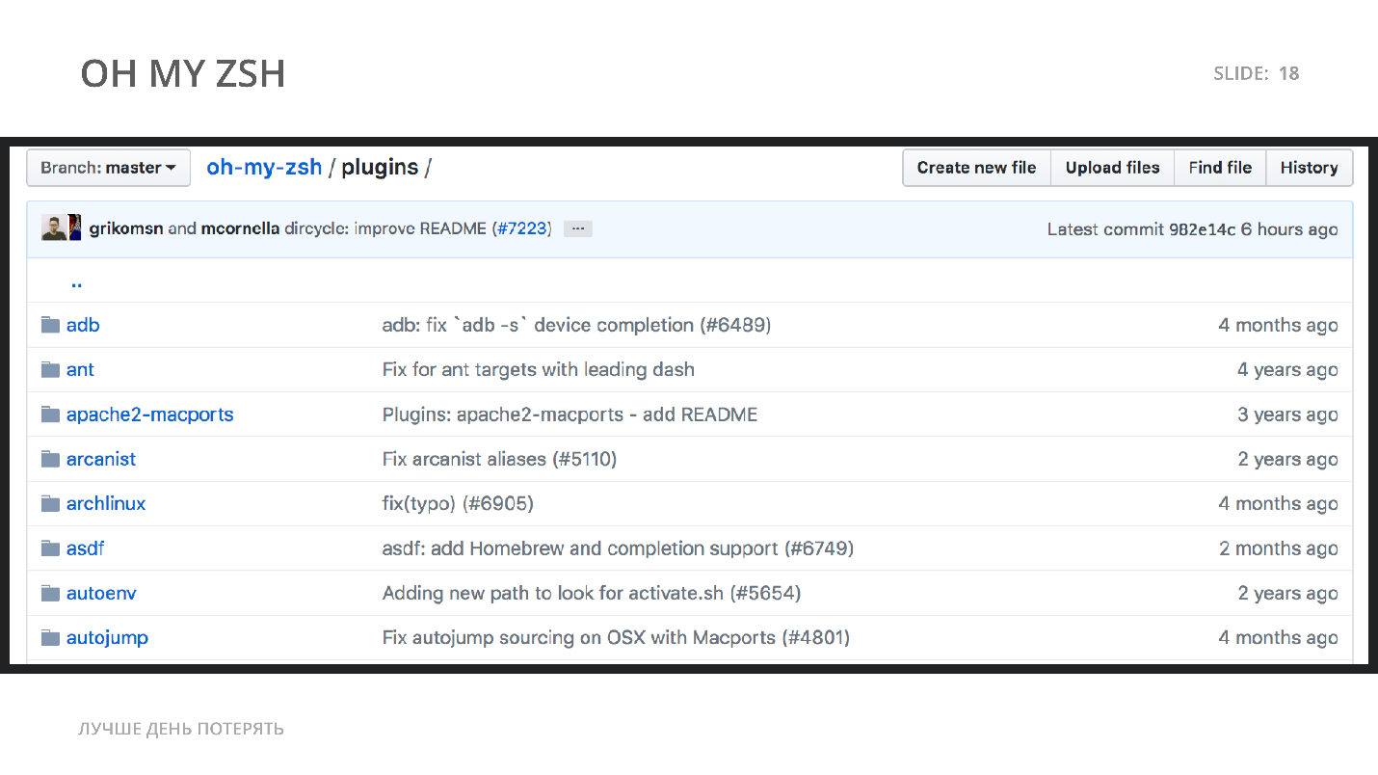Open commit 'fix(typo) (#6905)'
The image size is (1378, 775).
[458, 503]
